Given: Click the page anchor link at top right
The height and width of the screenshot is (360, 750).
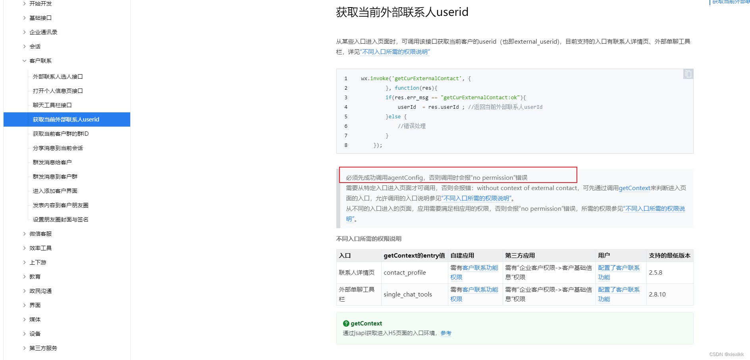Looking at the screenshot, I should click(731, 2).
